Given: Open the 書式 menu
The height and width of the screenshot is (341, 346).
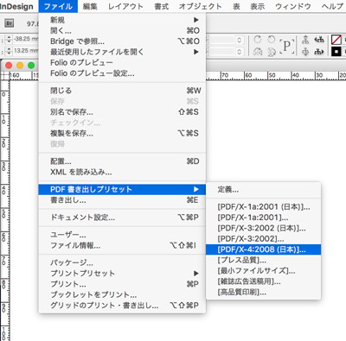Looking at the screenshot, I should tap(162, 6).
